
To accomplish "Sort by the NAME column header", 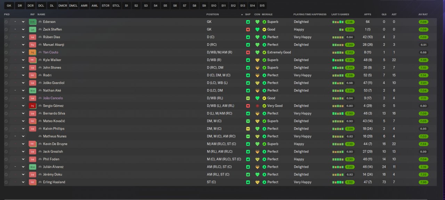I will (41, 15).
